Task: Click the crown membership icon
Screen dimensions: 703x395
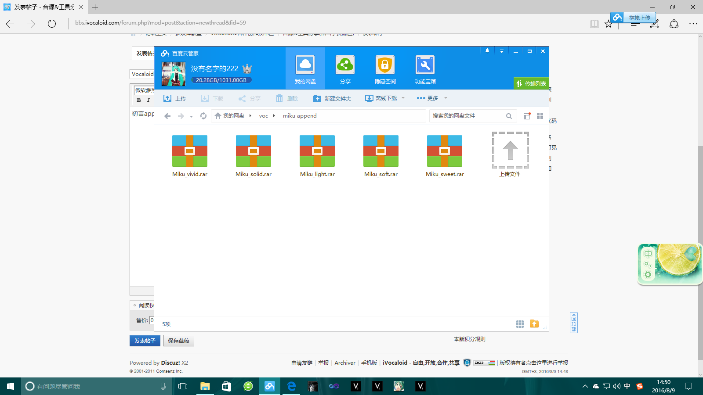Action: point(247,68)
